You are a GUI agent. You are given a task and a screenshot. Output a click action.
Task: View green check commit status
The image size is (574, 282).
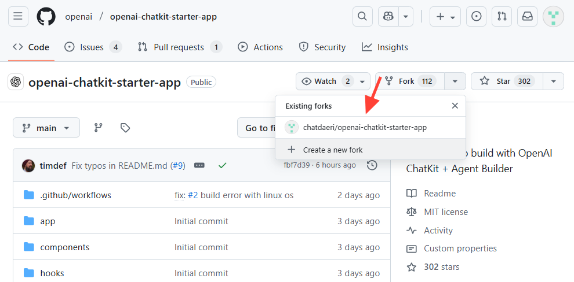pos(222,166)
